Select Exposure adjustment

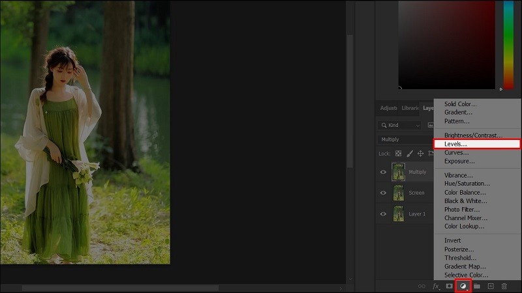click(459, 161)
